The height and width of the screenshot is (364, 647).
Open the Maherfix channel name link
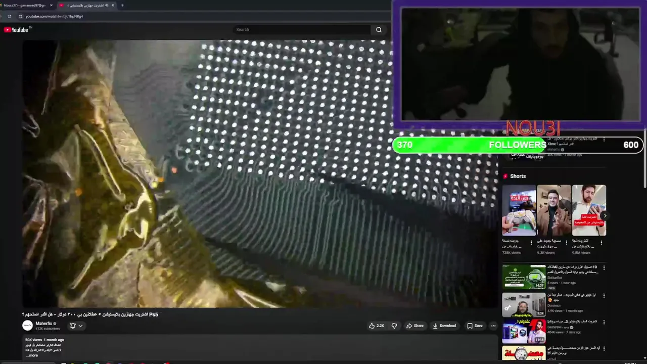pyautogui.click(x=44, y=323)
